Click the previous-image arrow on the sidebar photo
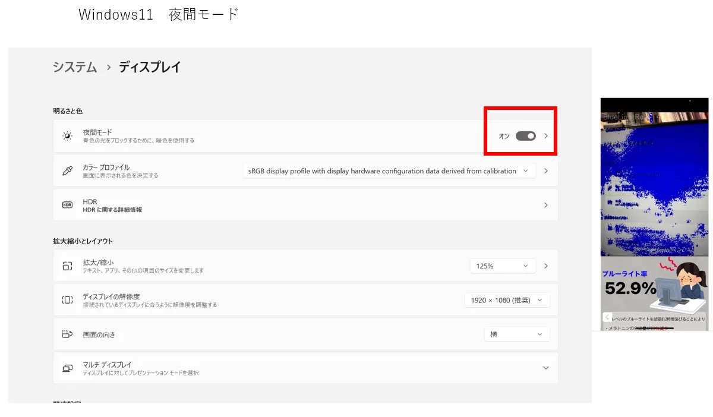713x417 pixels. click(x=606, y=317)
